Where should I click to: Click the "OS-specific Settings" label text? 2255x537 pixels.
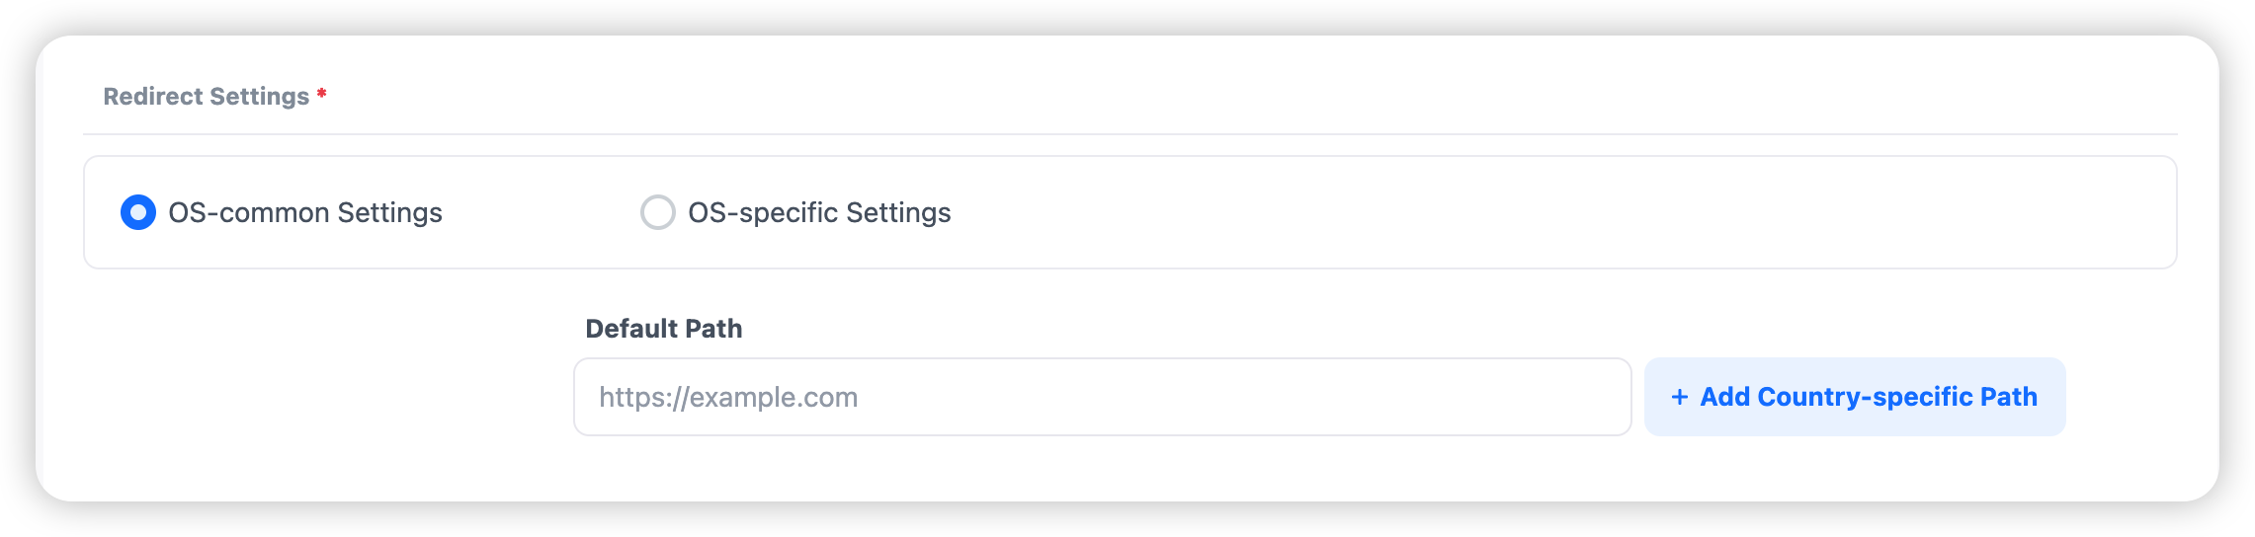tap(819, 212)
